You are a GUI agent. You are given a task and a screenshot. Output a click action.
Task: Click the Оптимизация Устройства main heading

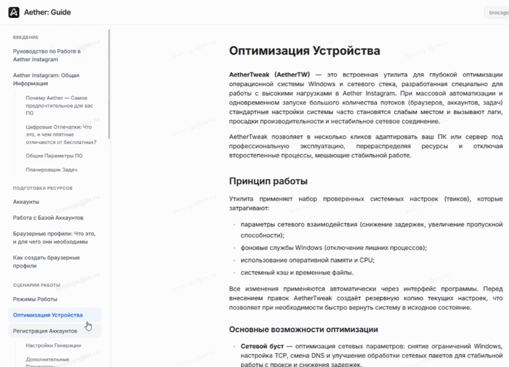(x=305, y=51)
